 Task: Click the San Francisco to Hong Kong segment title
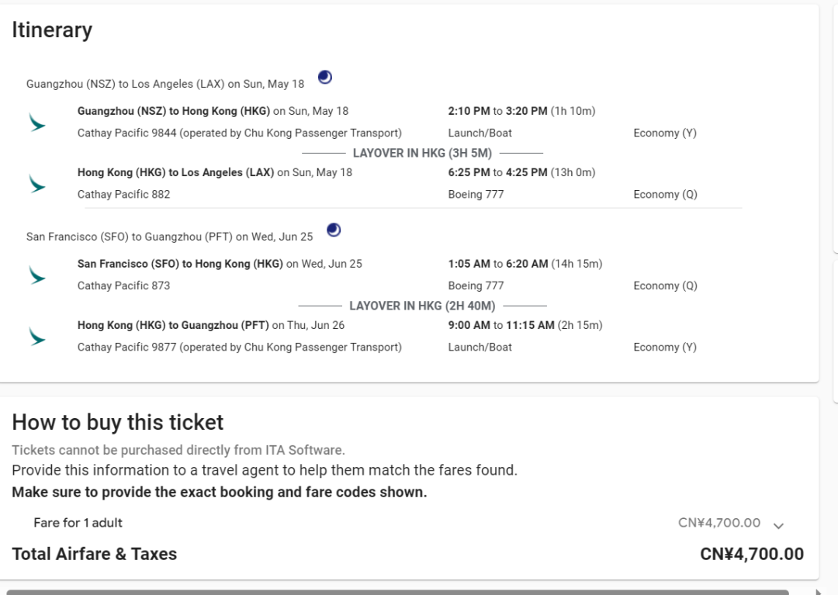coord(180,264)
